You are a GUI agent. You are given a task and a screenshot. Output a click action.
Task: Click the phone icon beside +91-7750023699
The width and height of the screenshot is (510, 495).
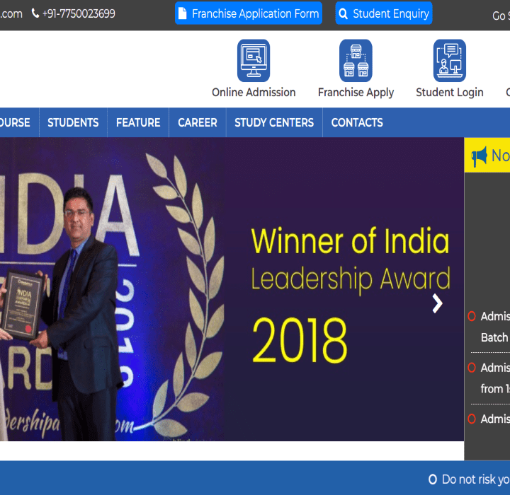point(35,13)
